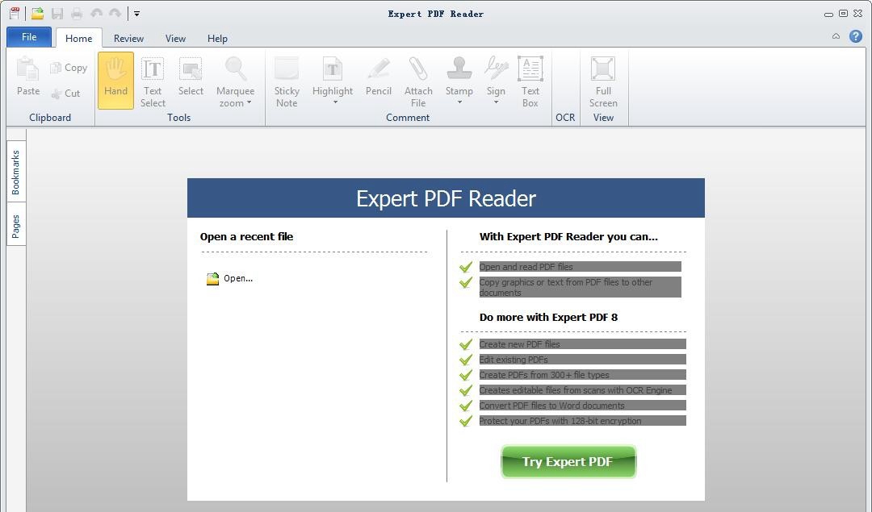This screenshot has height=512, width=872.
Task: Click 'With Expert PDF Reader you can...' heading
Action: (568, 236)
